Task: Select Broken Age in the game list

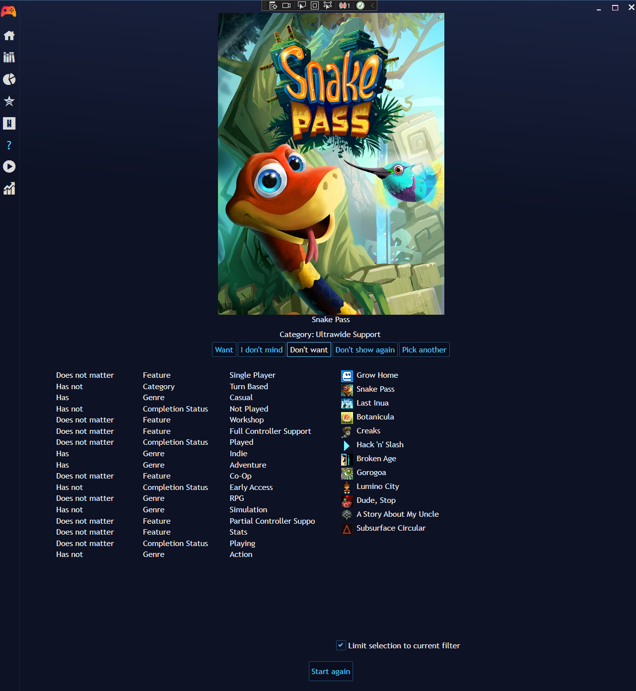Action: 376,459
